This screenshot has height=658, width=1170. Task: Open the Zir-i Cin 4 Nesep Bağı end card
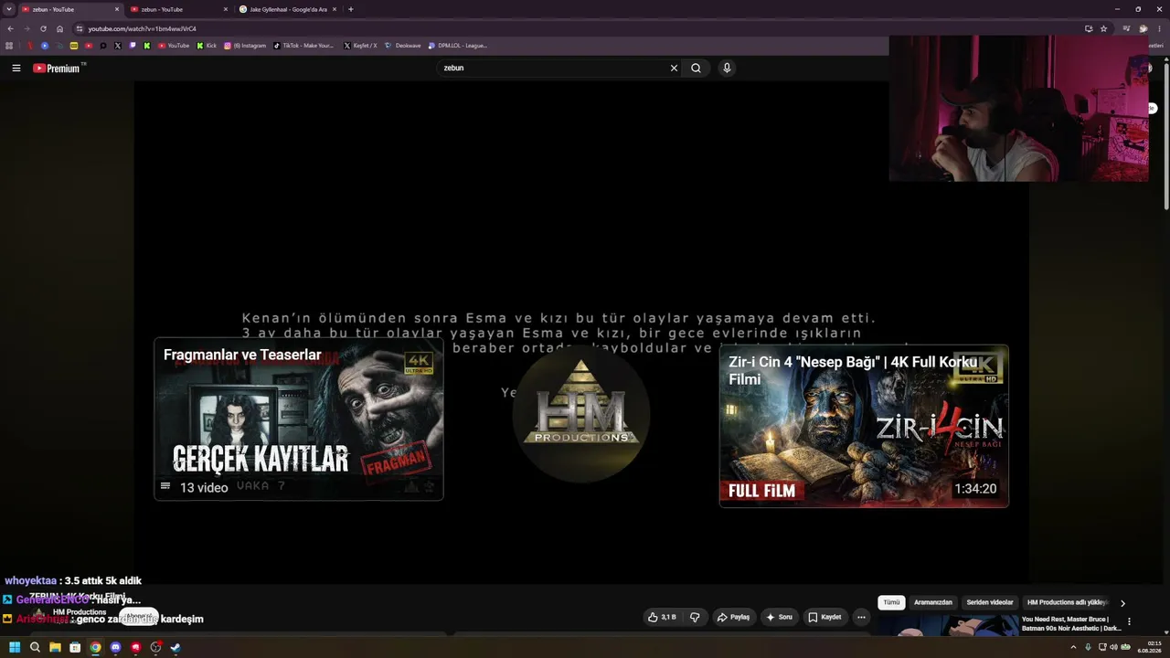point(864,426)
